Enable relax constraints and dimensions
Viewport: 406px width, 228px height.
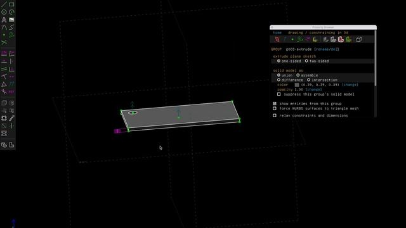[275, 115]
